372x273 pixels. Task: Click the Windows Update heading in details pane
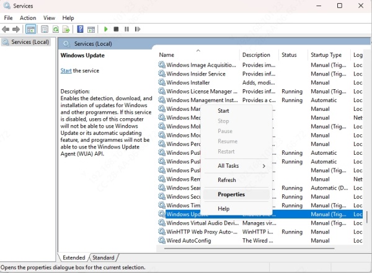pyautogui.click(x=82, y=56)
